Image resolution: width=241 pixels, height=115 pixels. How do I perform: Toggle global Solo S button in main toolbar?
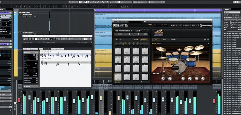coord(72,2)
